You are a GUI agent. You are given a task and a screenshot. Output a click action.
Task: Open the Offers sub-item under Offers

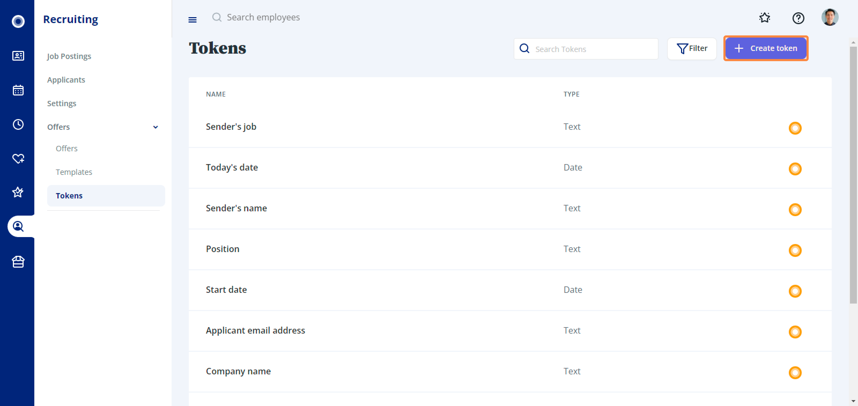point(66,148)
